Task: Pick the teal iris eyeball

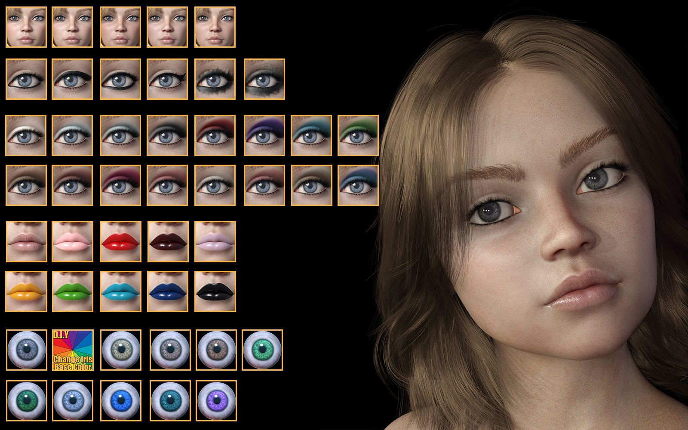Action: click(x=170, y=401)
